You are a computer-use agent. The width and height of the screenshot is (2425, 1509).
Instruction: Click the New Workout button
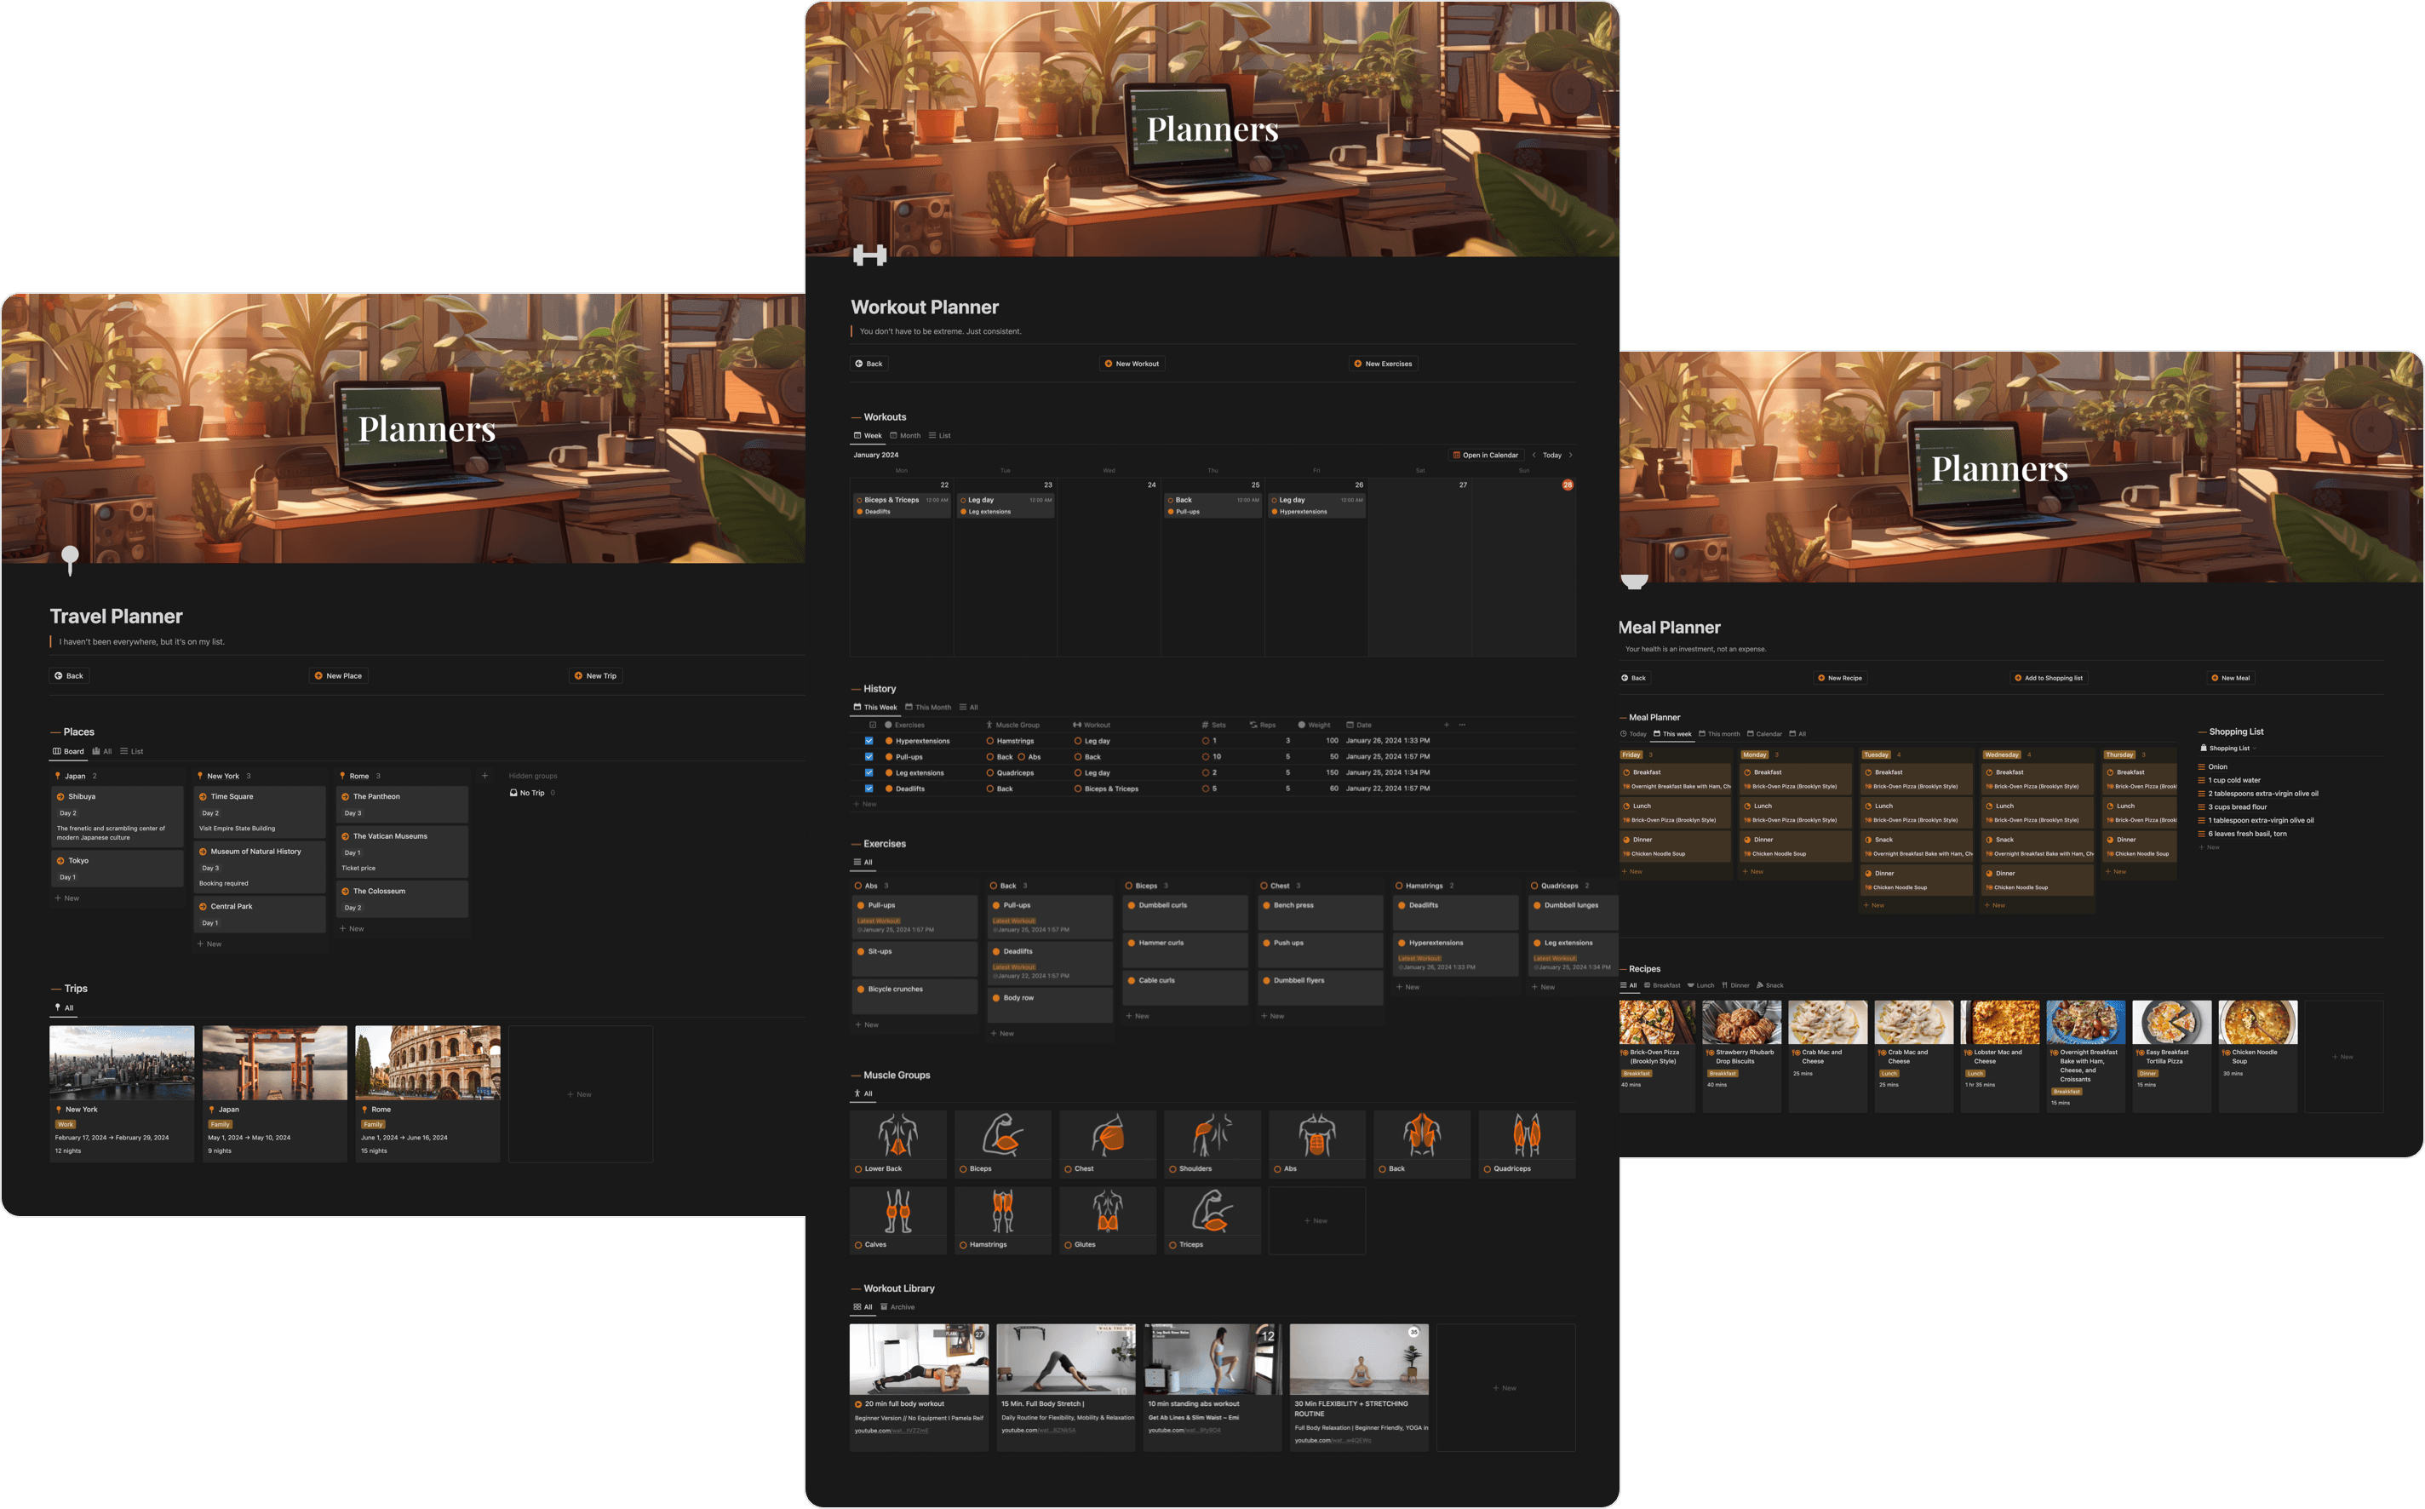pos(1132,364)
